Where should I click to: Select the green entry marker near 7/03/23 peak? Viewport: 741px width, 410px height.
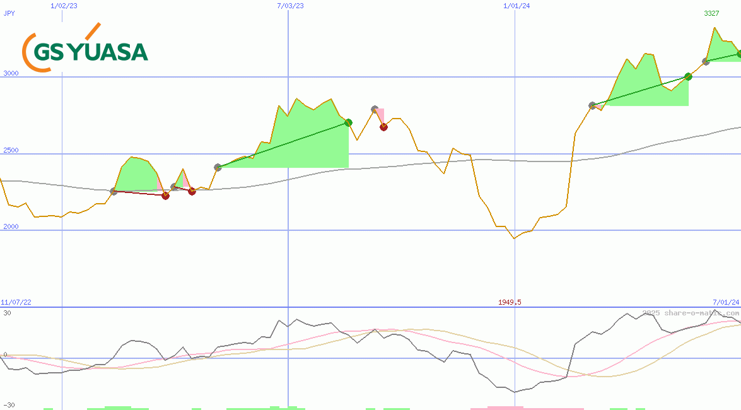348,124
